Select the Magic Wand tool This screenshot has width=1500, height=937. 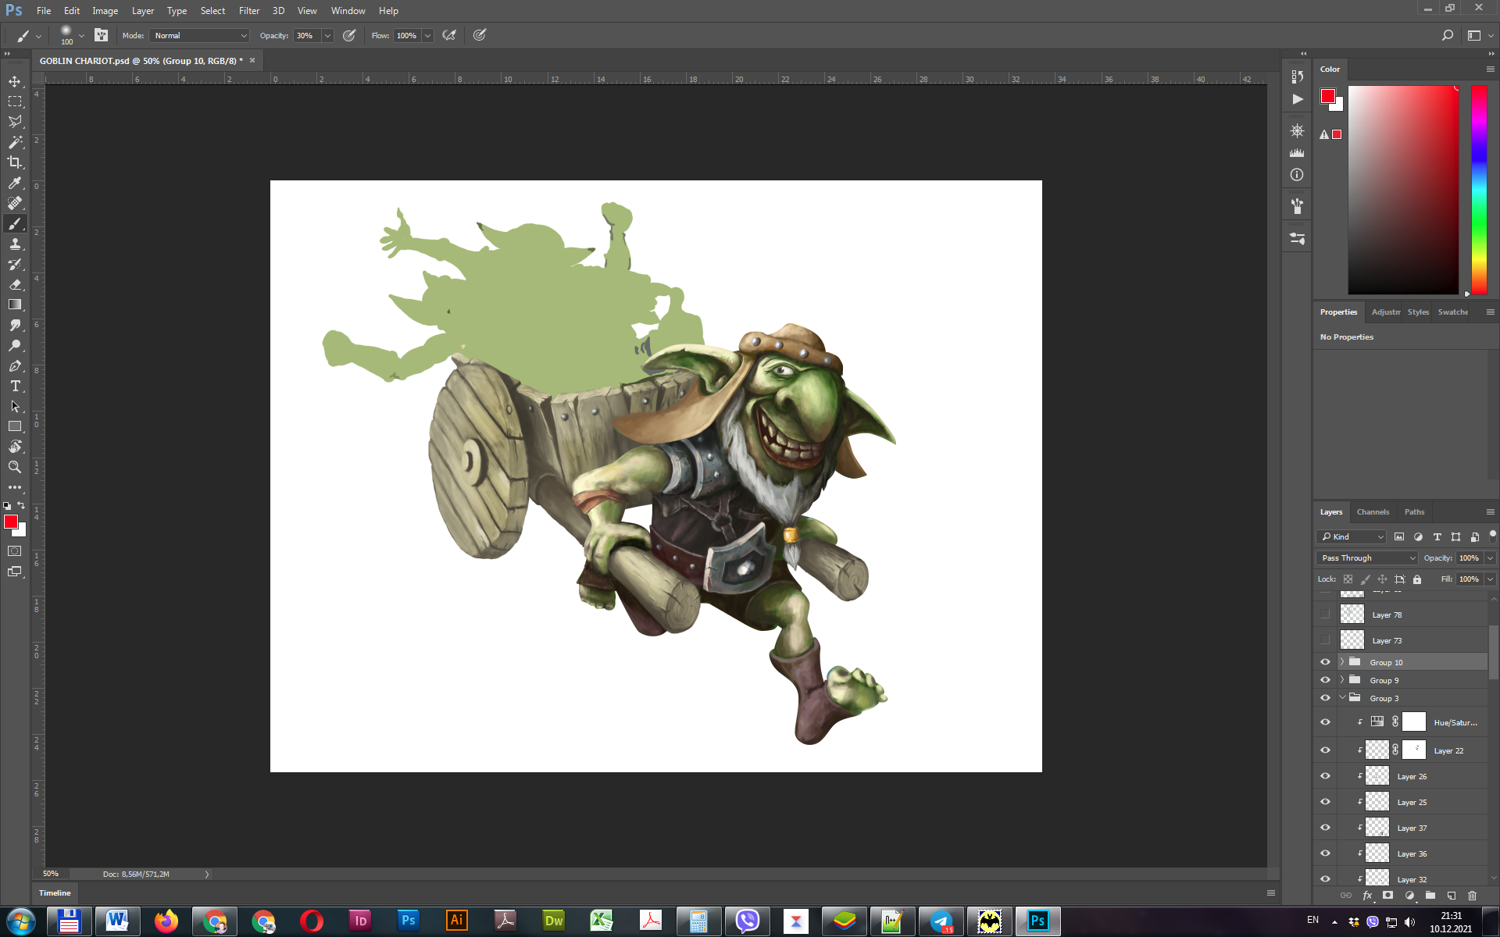point(15,142)
